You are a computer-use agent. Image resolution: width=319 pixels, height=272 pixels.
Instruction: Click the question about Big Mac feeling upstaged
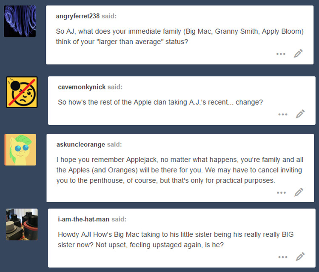(x=176, y=240)
